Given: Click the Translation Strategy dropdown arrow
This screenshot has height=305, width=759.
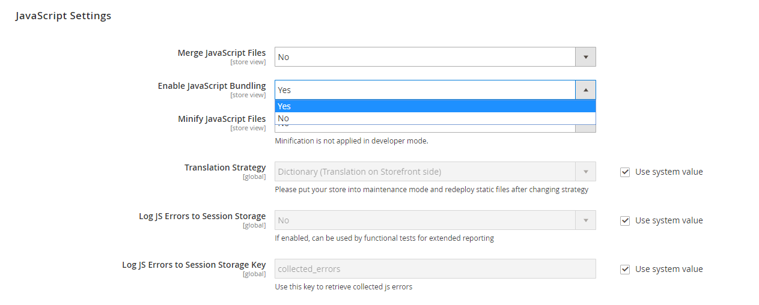Looking at the screenshot, I should [x=586, y=172].
